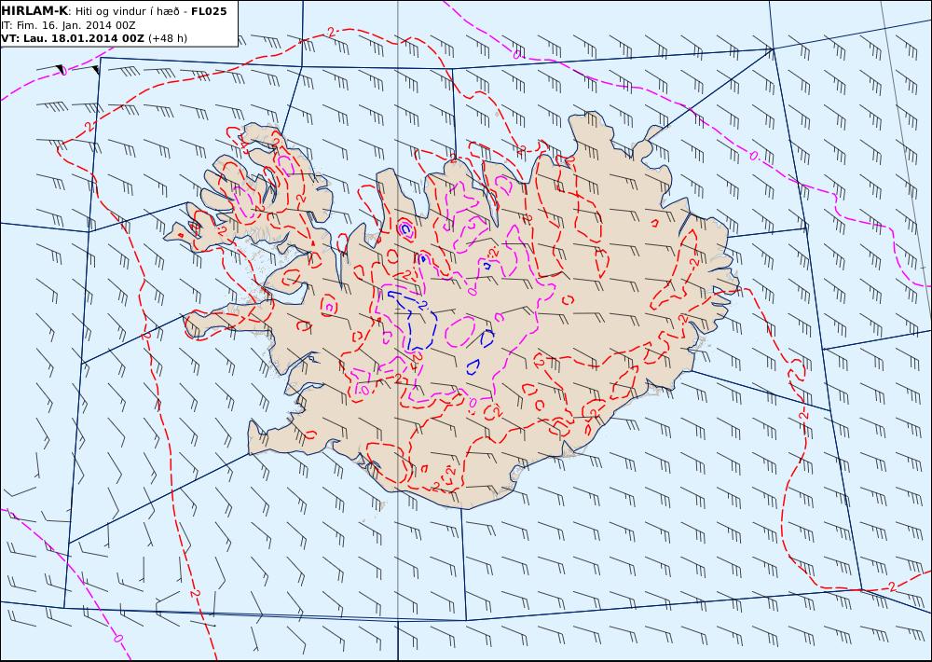The image size is (932, 662).
Task: Click the "IT: Fim. 16. Jan. 2014 00Z" line
Action: [x=68, y=25]
